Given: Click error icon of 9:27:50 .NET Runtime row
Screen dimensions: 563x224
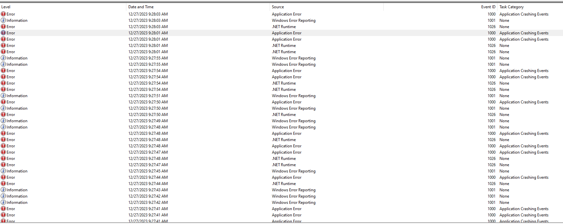Looking at the screenshot, I should coord(3,115).
